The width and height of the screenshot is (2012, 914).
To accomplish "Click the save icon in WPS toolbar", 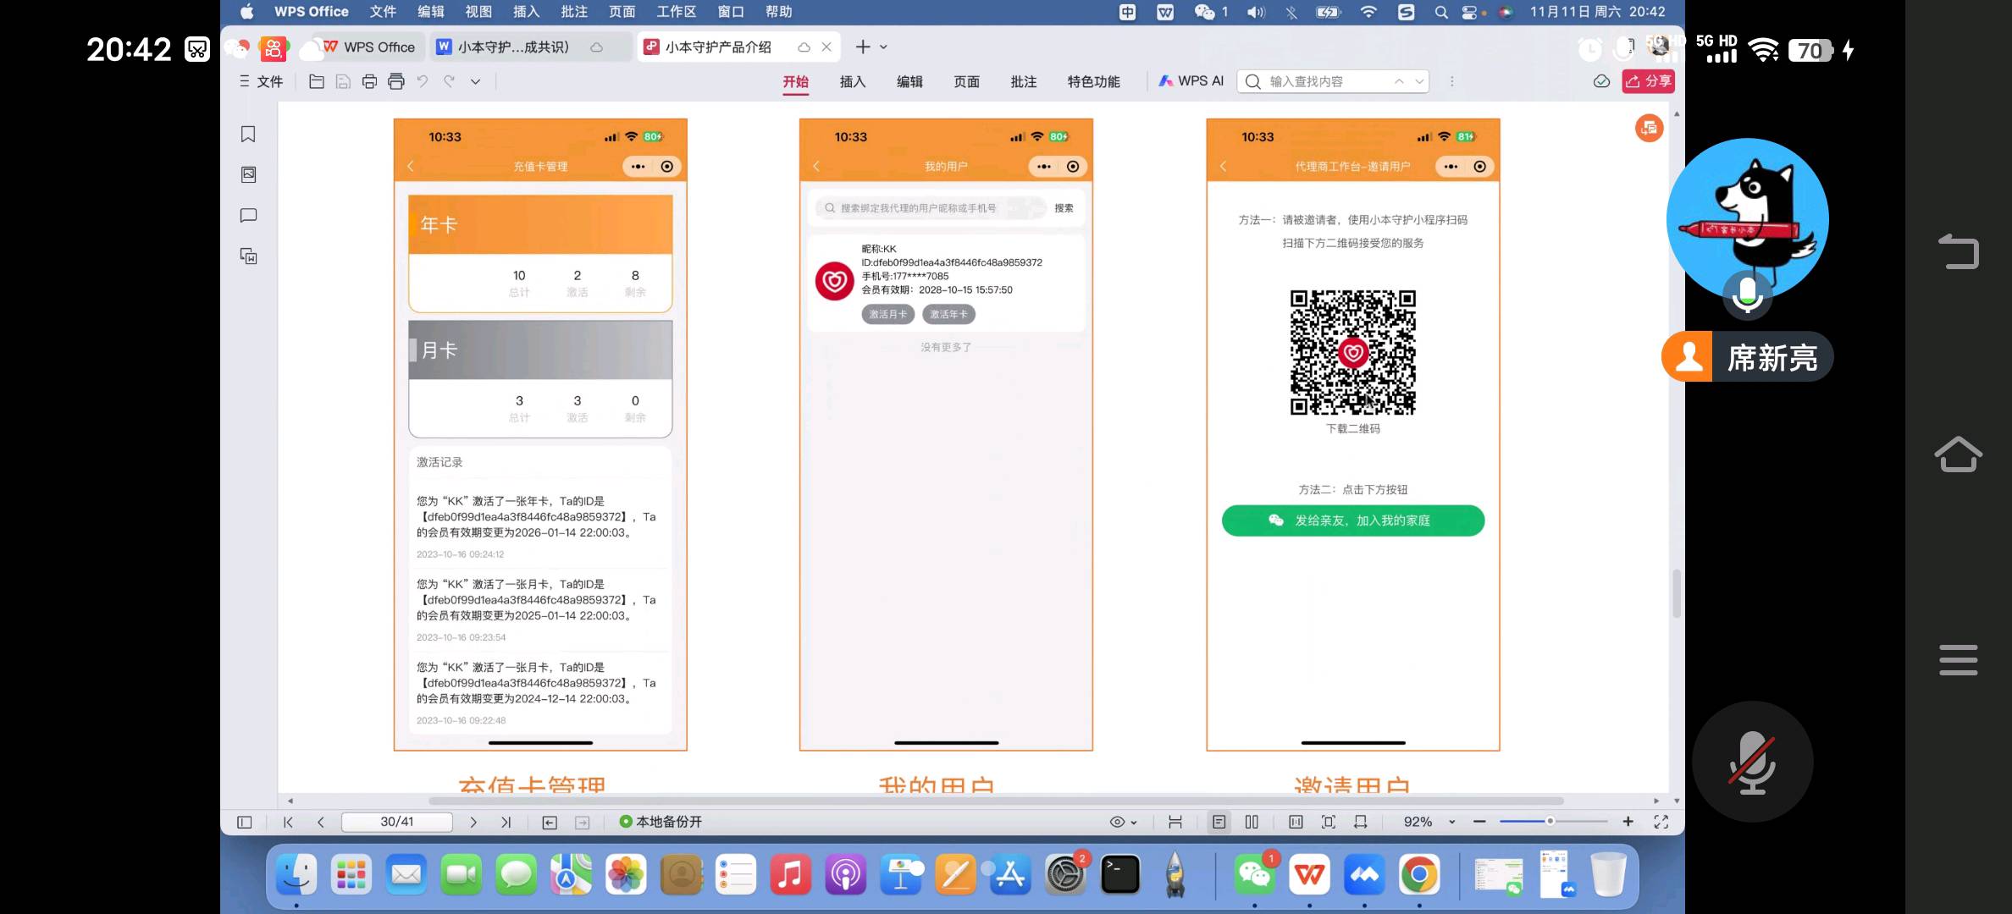I will 343,81.
